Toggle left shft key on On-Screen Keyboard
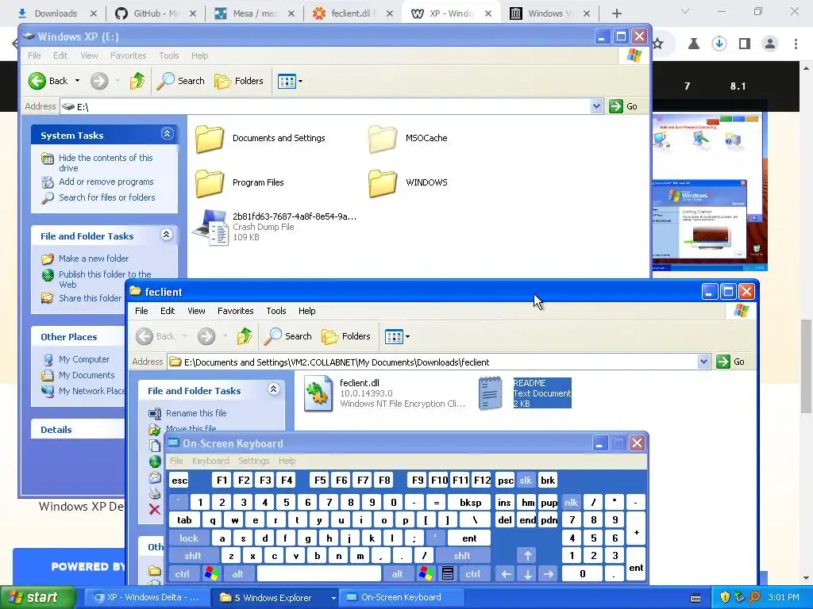This screenshot has width=813, height=609. click(x=193, y=556)
